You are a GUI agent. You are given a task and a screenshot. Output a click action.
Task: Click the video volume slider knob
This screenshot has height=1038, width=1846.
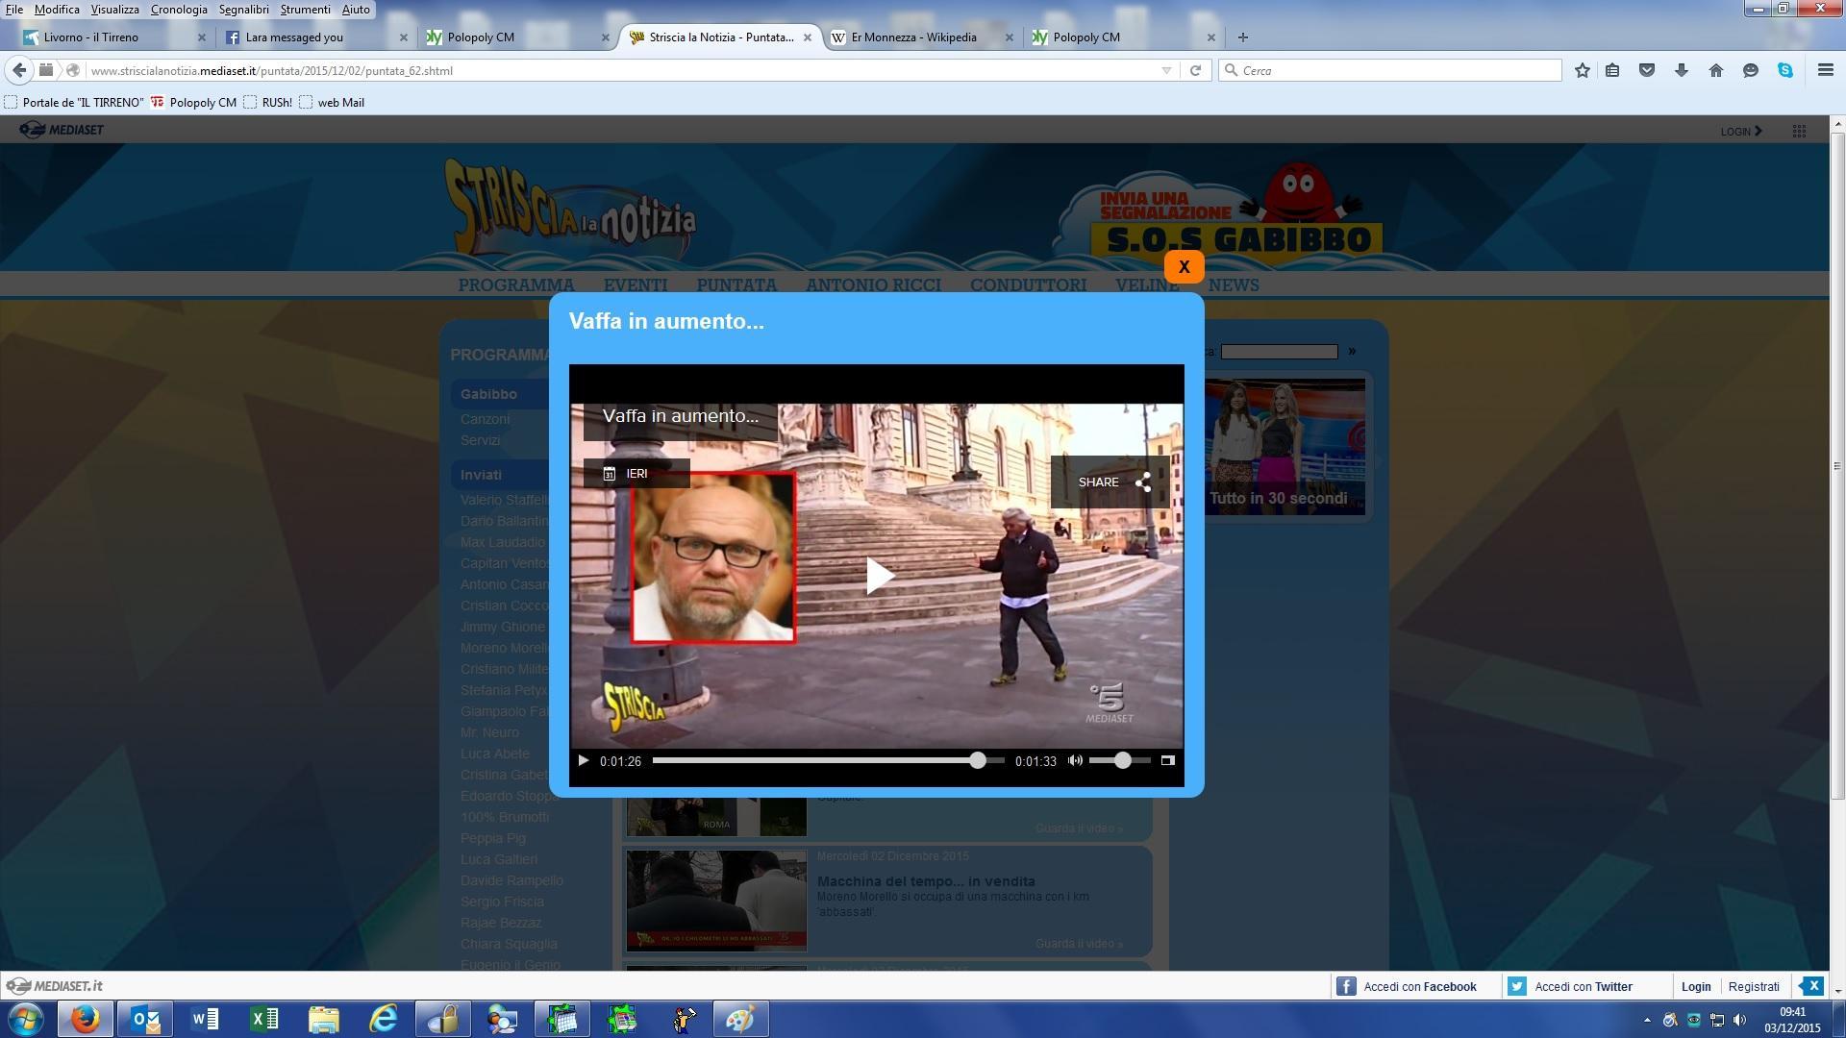click(x=1122, y=760)
